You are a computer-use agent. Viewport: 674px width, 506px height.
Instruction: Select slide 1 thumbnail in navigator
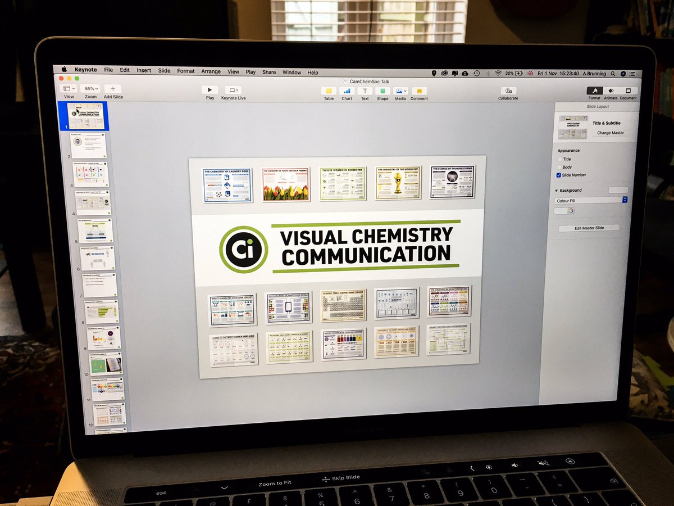tap(85, 116)
